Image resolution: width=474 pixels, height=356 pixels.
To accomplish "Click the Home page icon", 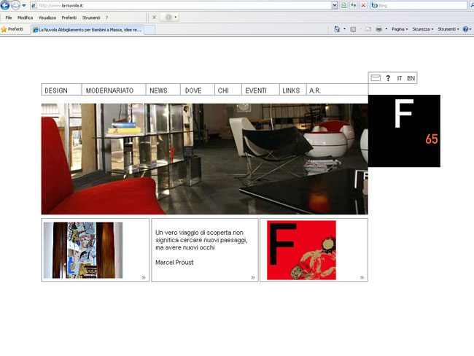I will (x=337, y=29).
